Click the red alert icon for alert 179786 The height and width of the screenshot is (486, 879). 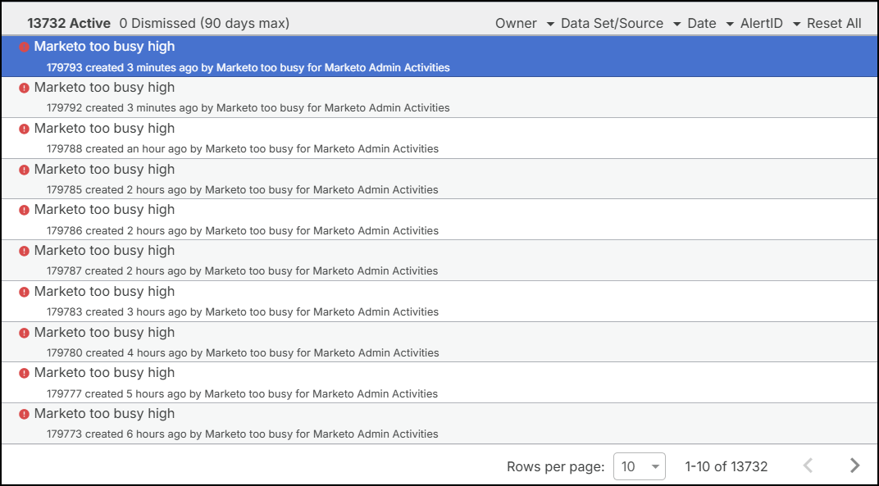point(24,210)
